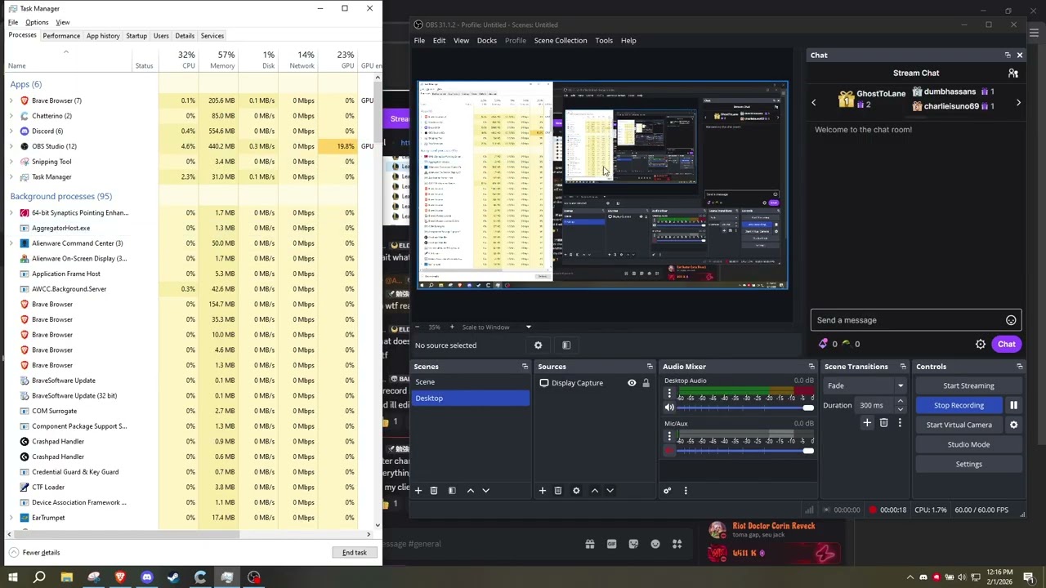
Task: Open source properties gear beside No source selected
Action: tap(538, 345)
